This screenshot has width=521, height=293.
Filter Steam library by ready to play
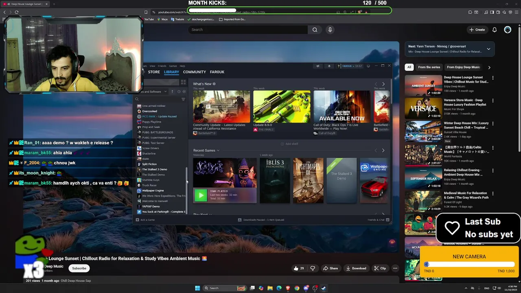click(184, 92)
